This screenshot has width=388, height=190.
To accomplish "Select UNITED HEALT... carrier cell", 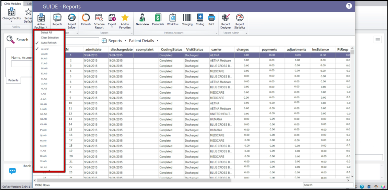I will pyautogui.click(x=222, y=114).
